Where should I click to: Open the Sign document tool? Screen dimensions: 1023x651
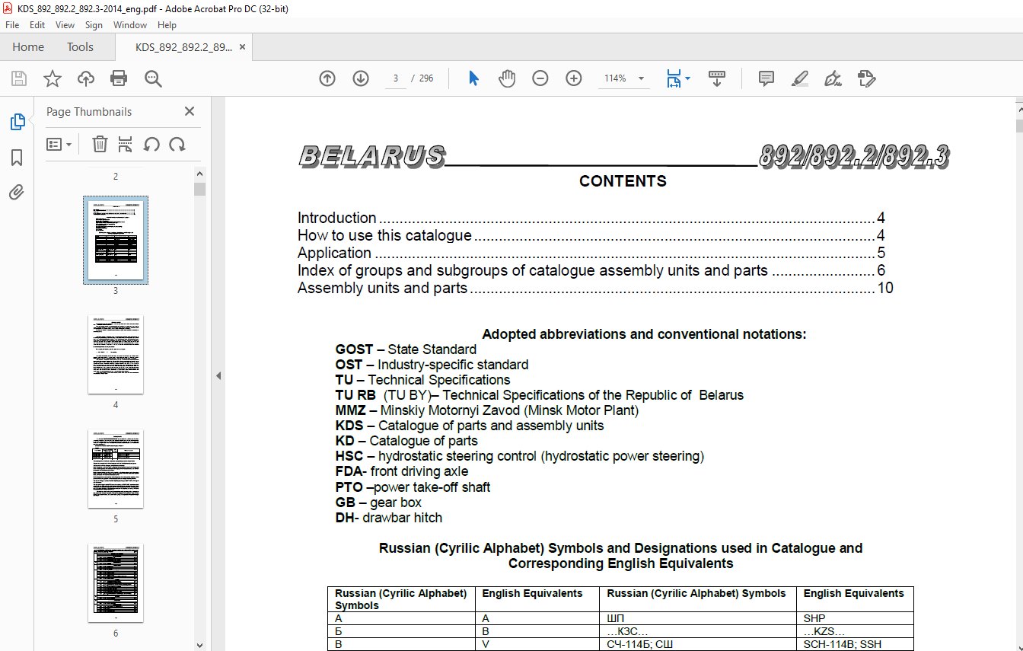tap(833, 78)
